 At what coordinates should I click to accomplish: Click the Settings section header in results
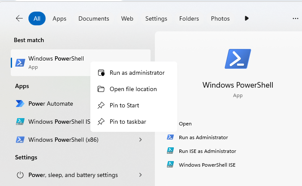tap(26, 157)
